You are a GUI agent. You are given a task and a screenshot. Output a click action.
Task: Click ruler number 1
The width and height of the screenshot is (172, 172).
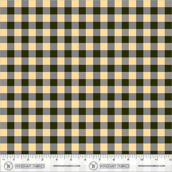pos(13,160)
